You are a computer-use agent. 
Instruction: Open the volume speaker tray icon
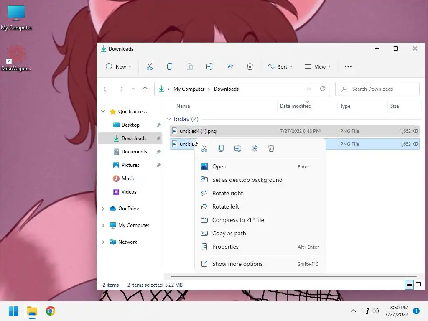(376, 311)
